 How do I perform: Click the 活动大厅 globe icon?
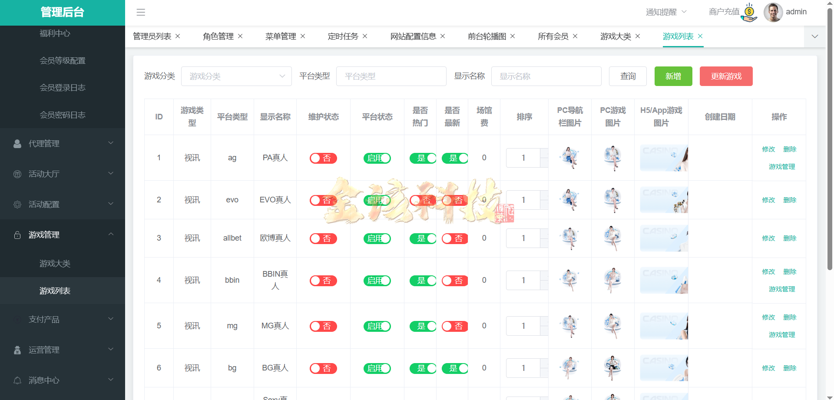(17, 174)
